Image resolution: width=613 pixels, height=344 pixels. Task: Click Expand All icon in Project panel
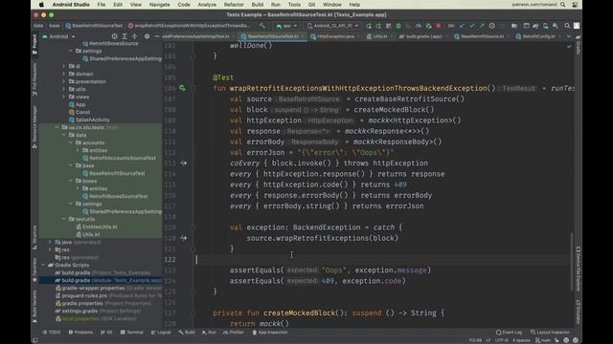(125, 36)
